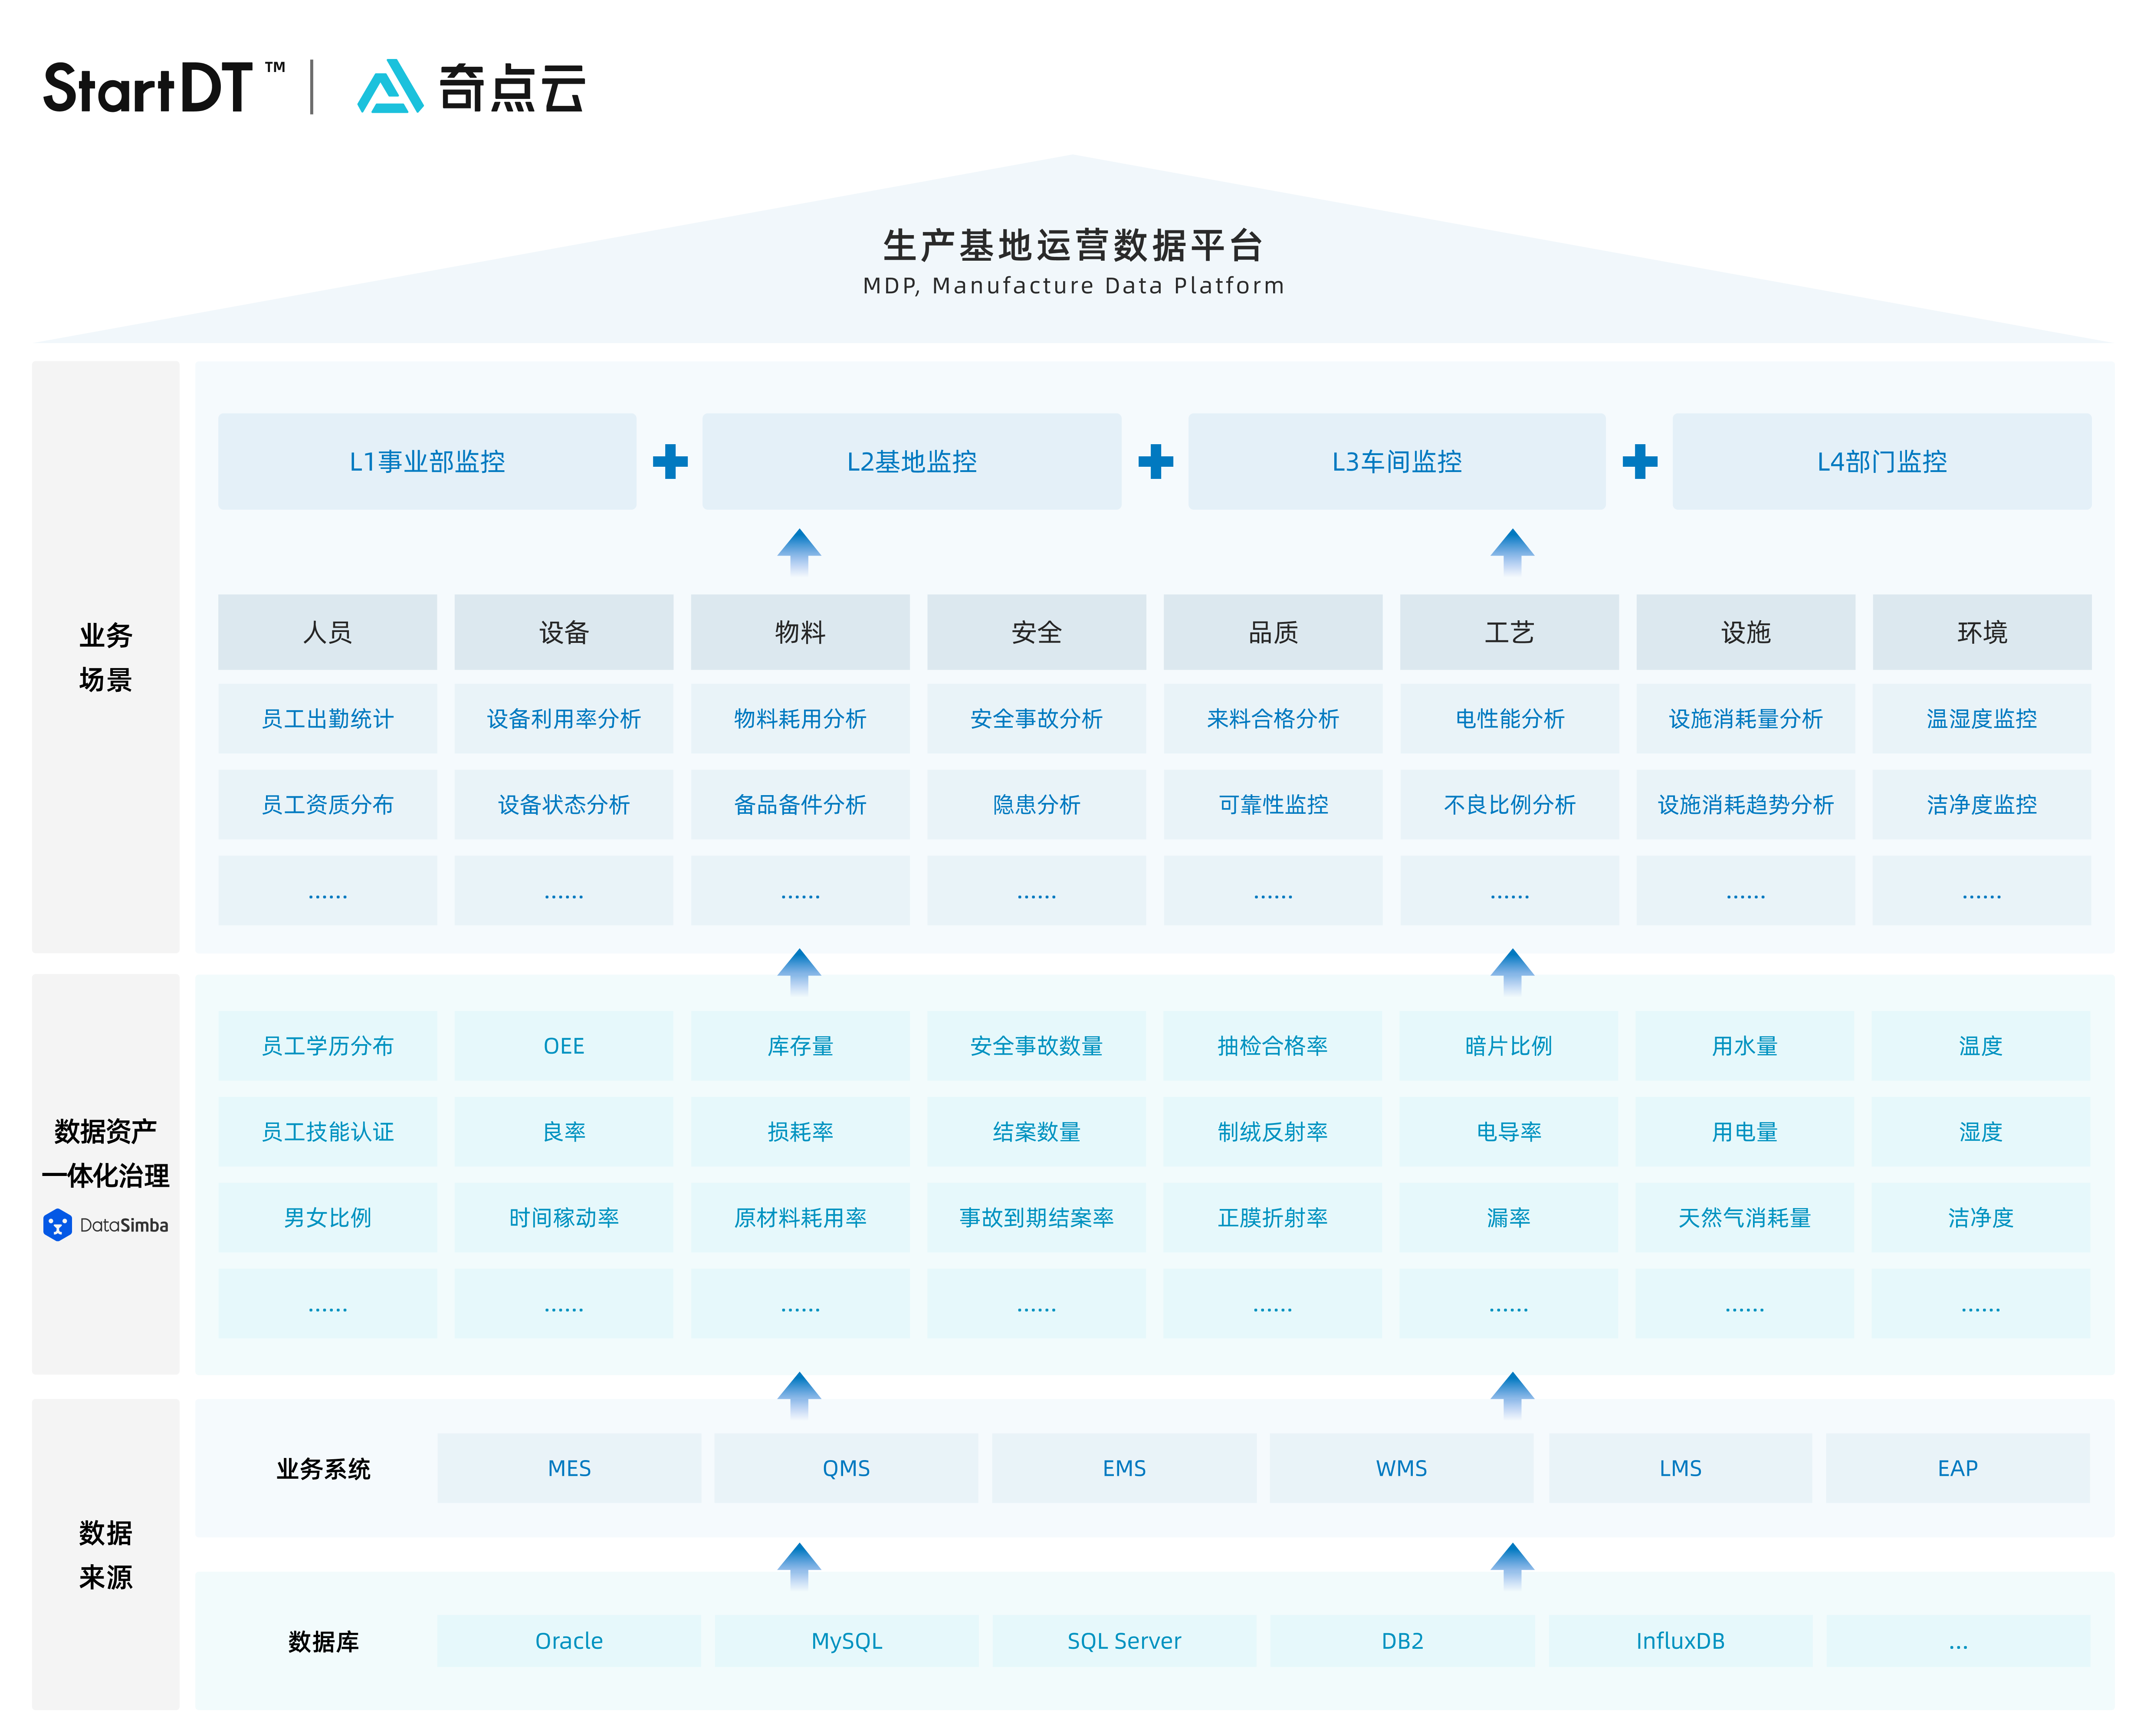Open the 环境 category header
The height and width of the screenshot is (1736, 2147).
[x=1982, y=632]
